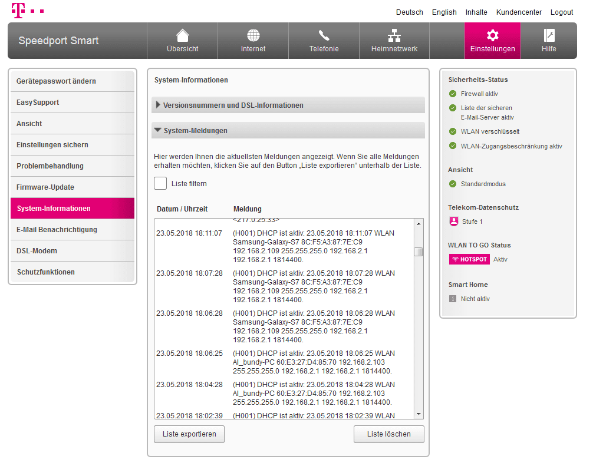This screenshot has width=606, height=466.
Task: Open the Inhalte link
Action: pos(476,12)
